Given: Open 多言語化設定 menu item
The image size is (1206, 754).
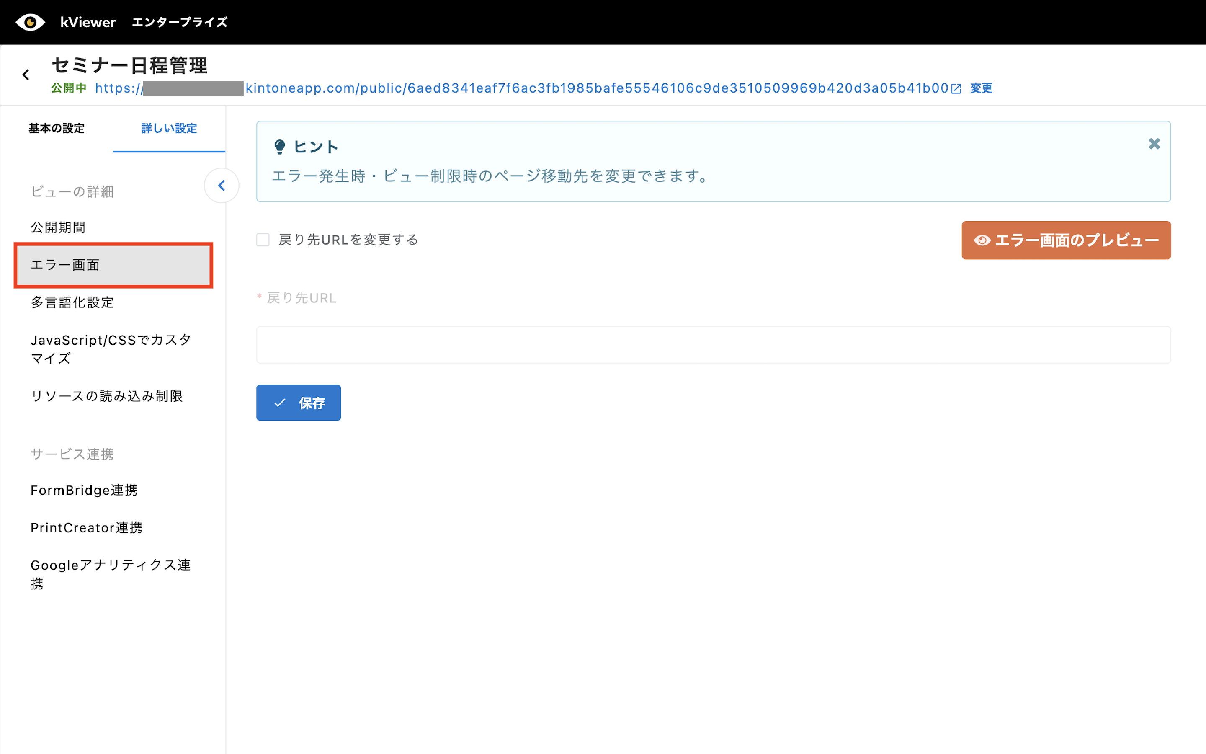Looking at the screenshot, I should click(72, 302).
